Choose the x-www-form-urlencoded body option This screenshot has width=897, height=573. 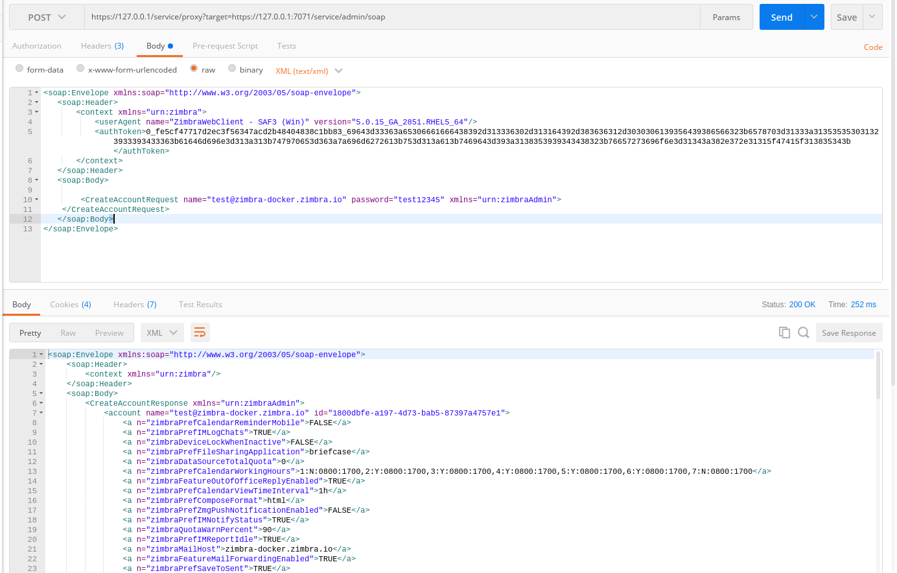(x=80, y=69)
